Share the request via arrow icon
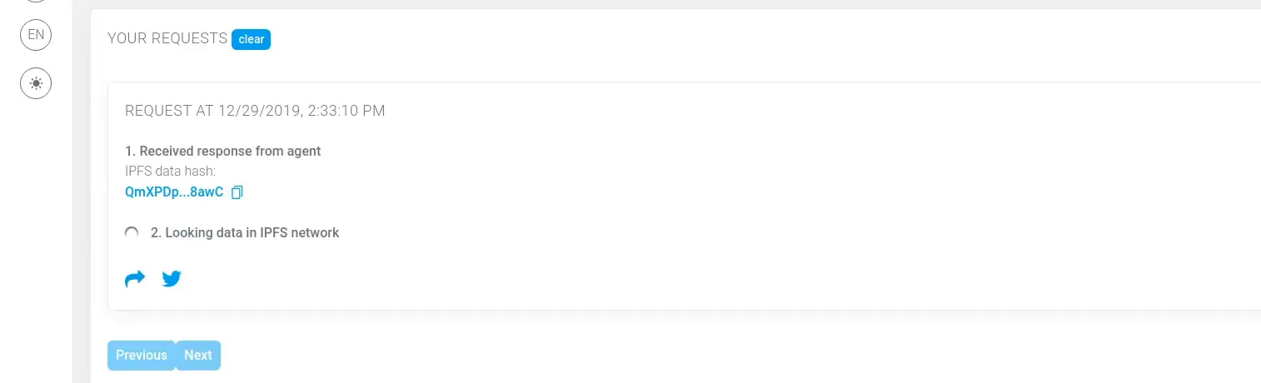Viewport: 1261px width, 383px height. pos(135,279)
